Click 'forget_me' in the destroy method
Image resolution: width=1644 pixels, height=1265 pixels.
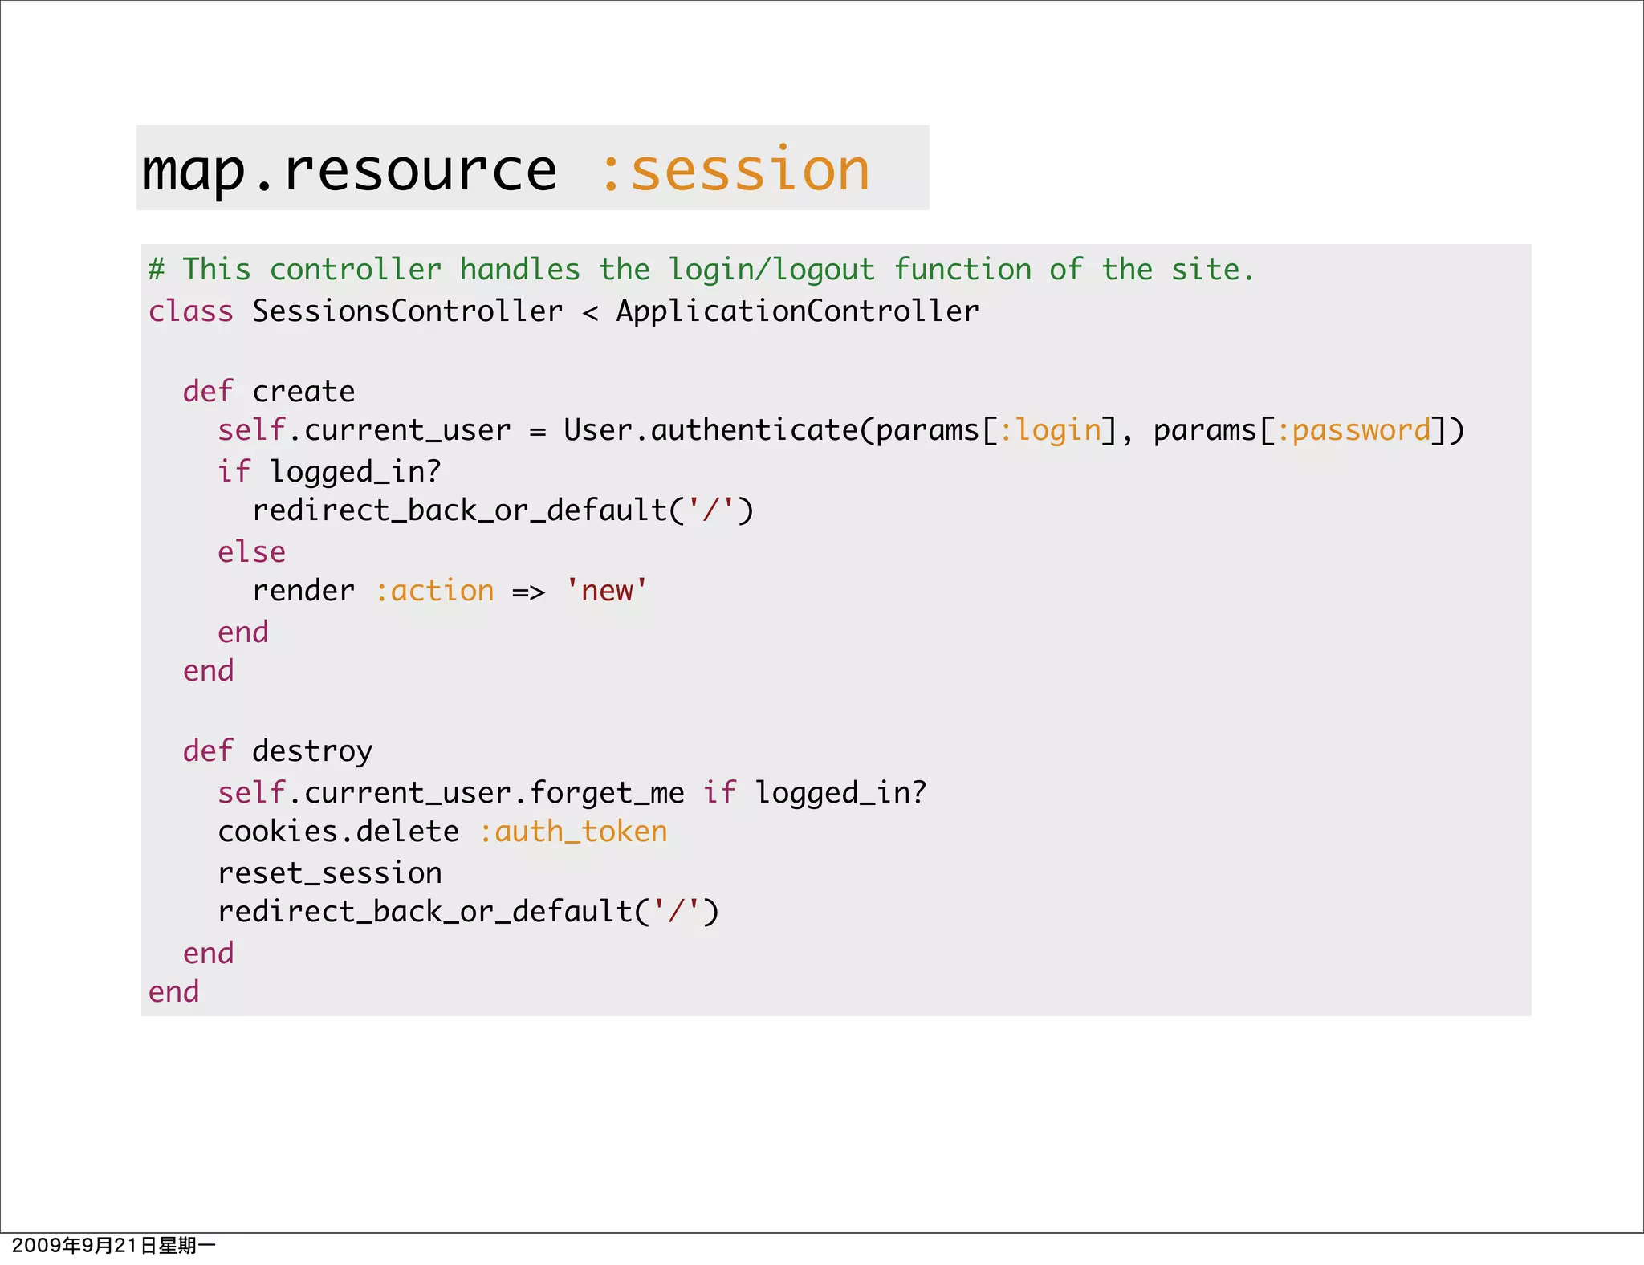(x=607, y=793)
